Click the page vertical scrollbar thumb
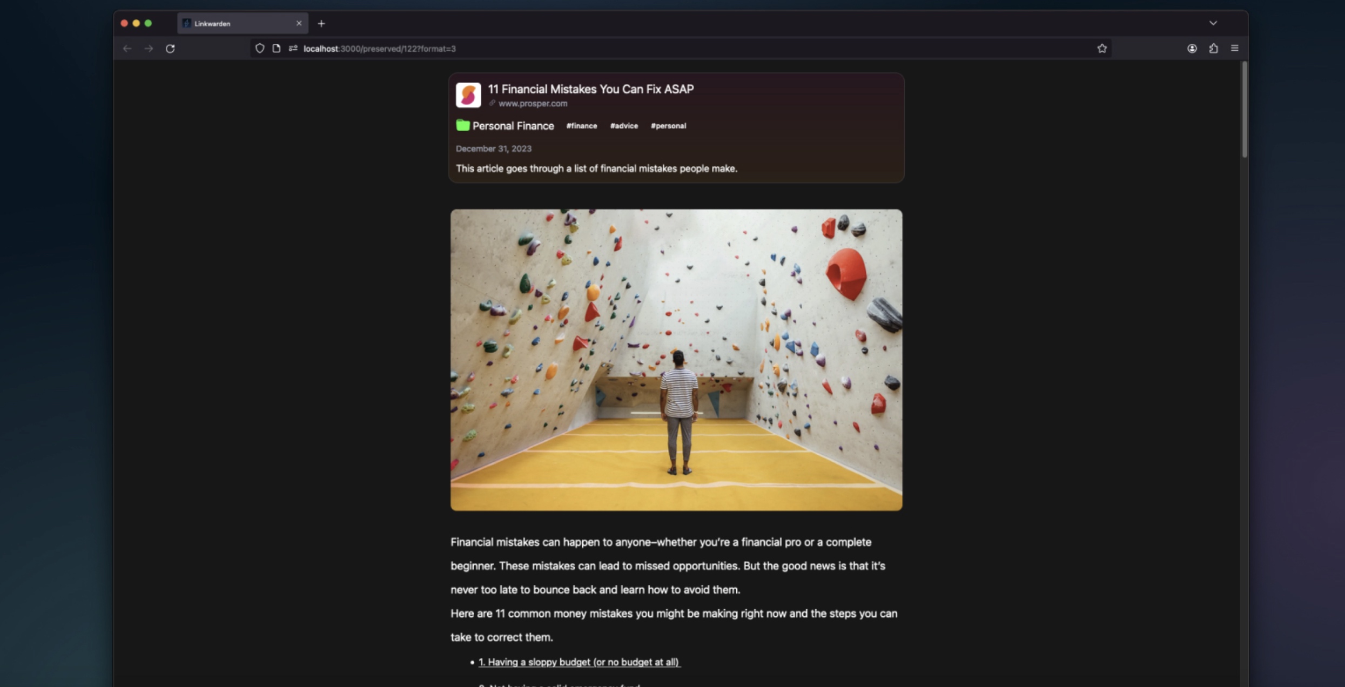Image resolution: width=1345 pixels, height=687 pixels. [1245, 110]
